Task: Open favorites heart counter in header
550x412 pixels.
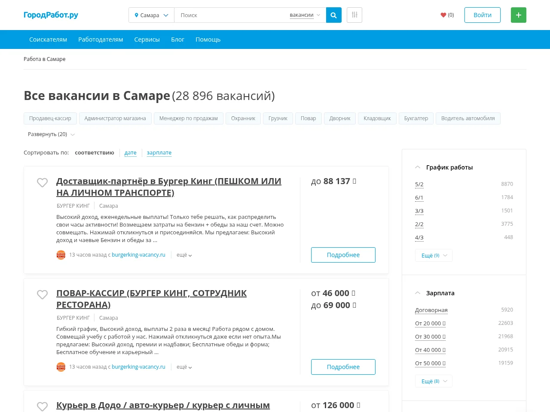Action: tap(447, 15)
